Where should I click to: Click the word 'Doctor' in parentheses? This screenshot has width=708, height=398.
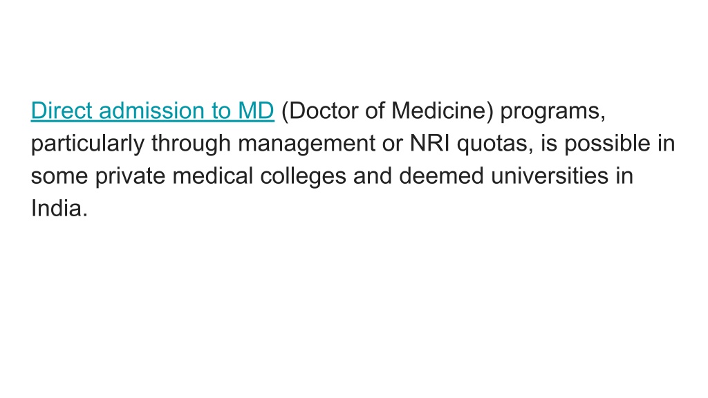click(x=324, y=111)
